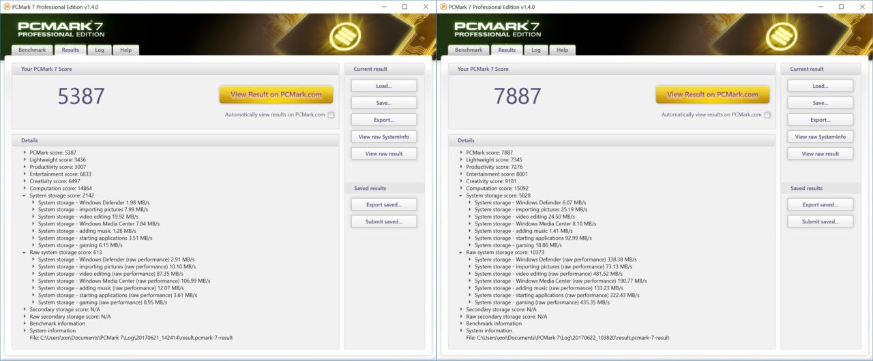Expand System information in right window
Viewport: 873px width, 361px height.
point(461,330)
